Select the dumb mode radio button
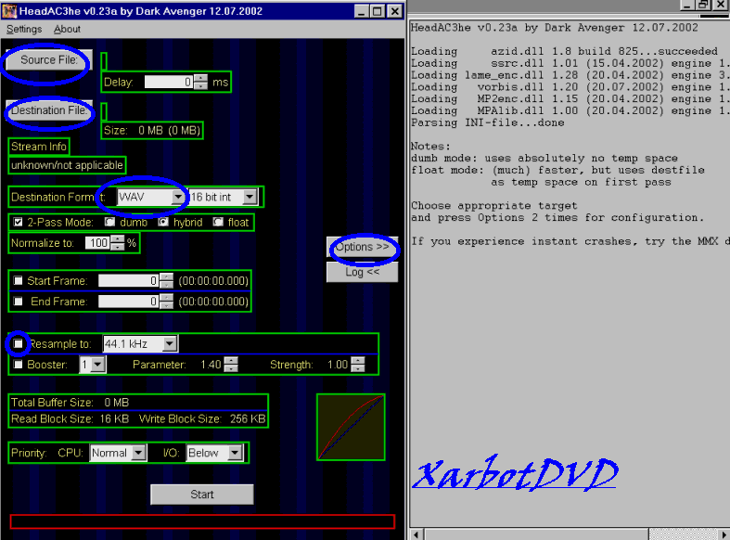The width and height of the screenshot is (730, 540). click(x=109, y=222)
